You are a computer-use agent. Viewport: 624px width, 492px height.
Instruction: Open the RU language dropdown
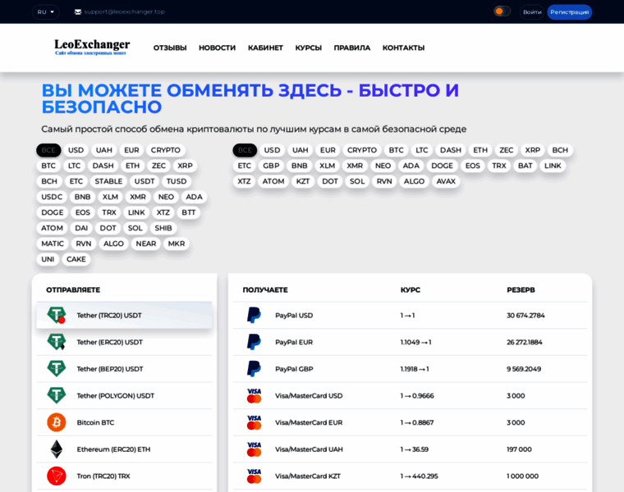[x=46, y=12]
